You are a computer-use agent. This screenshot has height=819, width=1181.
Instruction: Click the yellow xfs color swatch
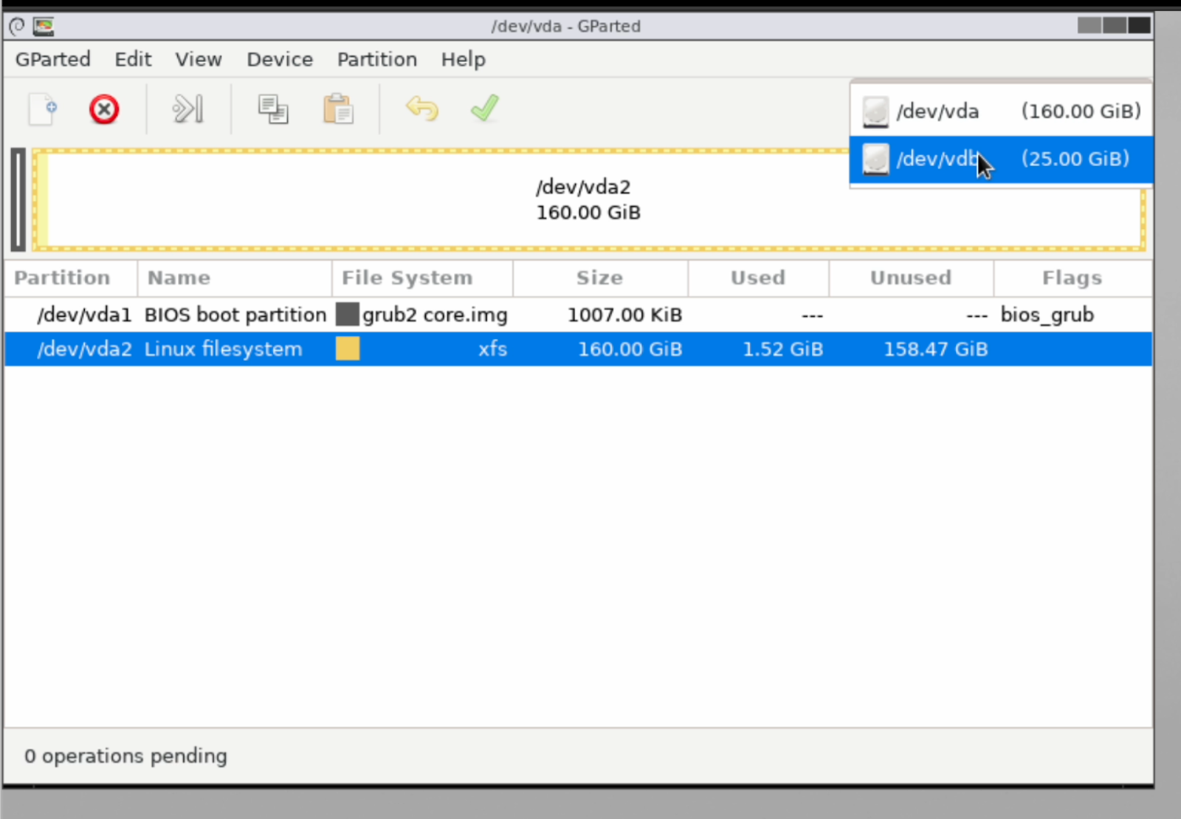(348, 349)
